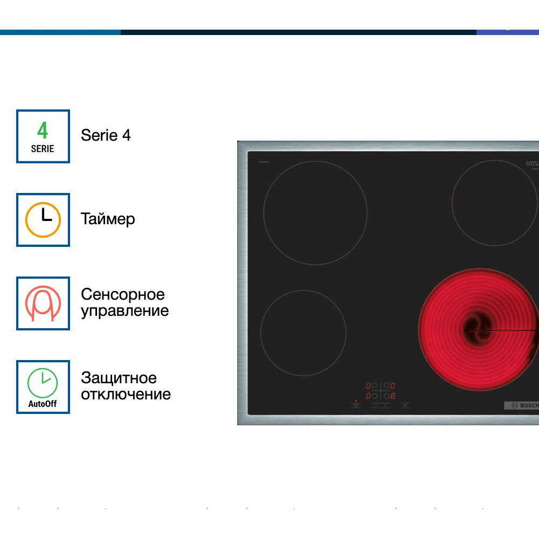The width and height of the screenshot is (539, 539).
Task: Click the 'Защитное отключение' feature label
Action: tap(126, 386)
